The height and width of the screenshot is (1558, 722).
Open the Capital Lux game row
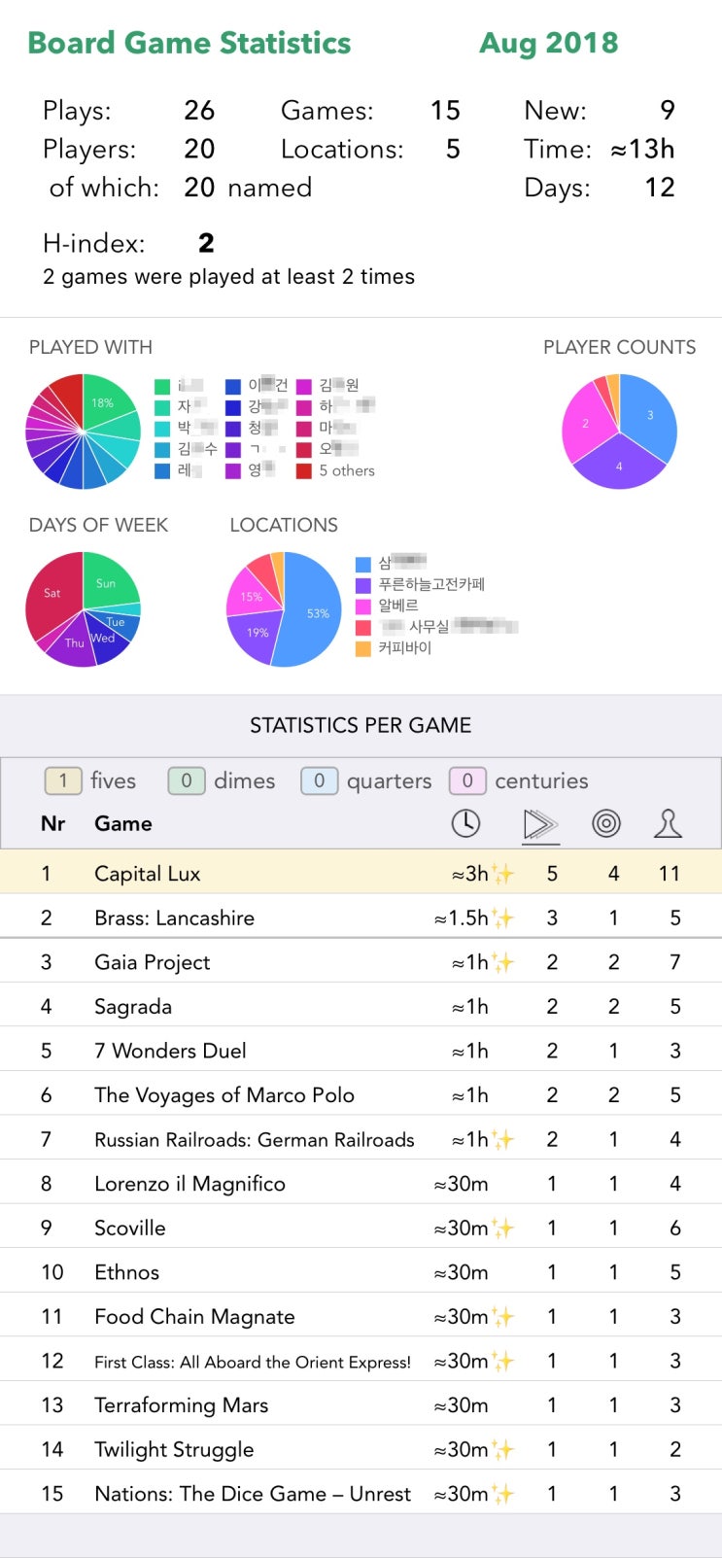click(x=361, y=872)
